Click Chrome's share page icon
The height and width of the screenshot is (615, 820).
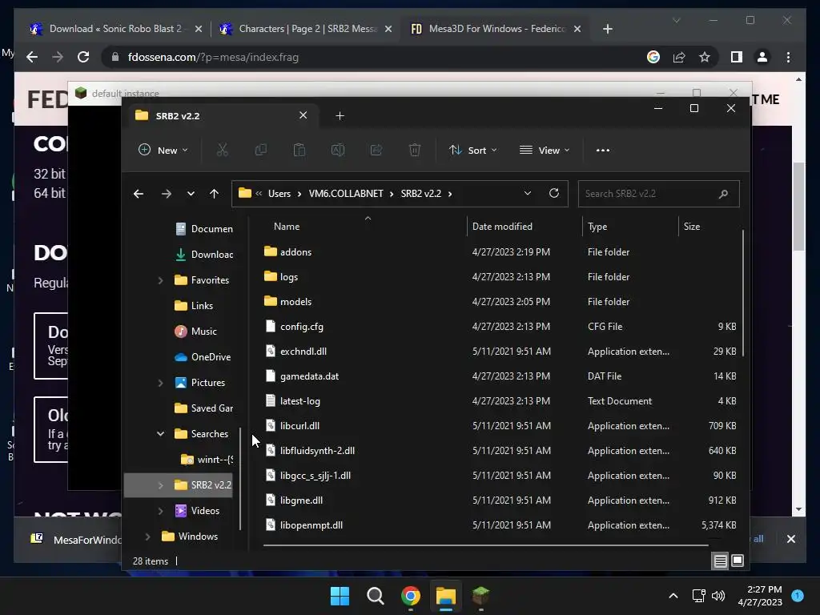coord(679,57)
